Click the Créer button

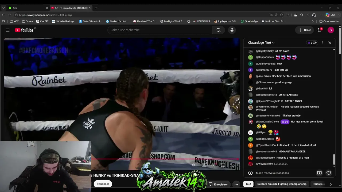(305, 30)
